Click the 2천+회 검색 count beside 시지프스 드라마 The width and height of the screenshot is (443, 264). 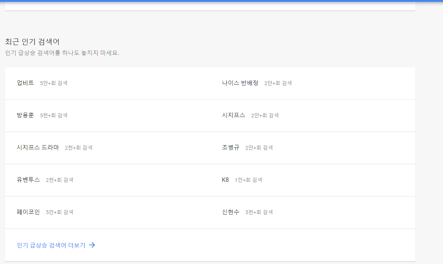coord(79,148)
